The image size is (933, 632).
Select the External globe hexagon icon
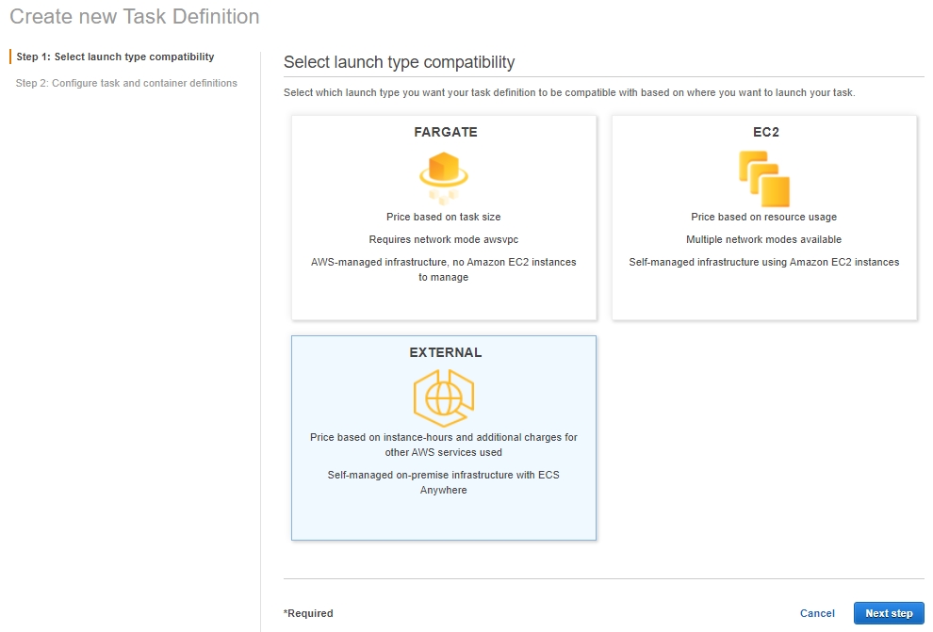tap(444, 397)
